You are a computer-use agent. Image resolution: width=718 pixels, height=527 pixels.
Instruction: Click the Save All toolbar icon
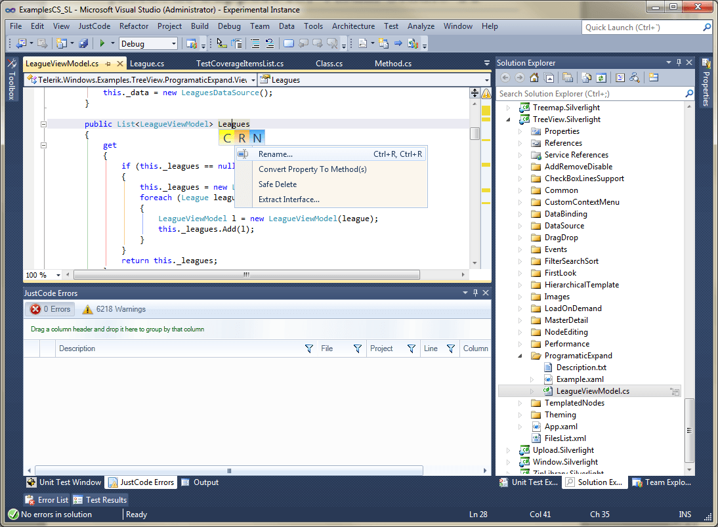tap(83, 44)
